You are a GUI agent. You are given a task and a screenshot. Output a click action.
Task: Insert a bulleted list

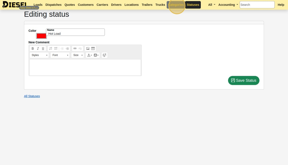click(x=56, y=49)
